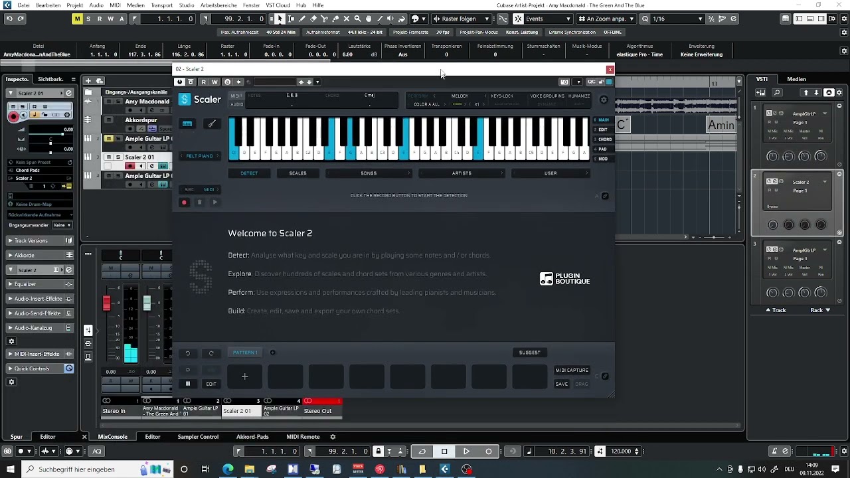Toggle global Solo S button in toolbar
850x478 pixels.
tap(88, 19)
